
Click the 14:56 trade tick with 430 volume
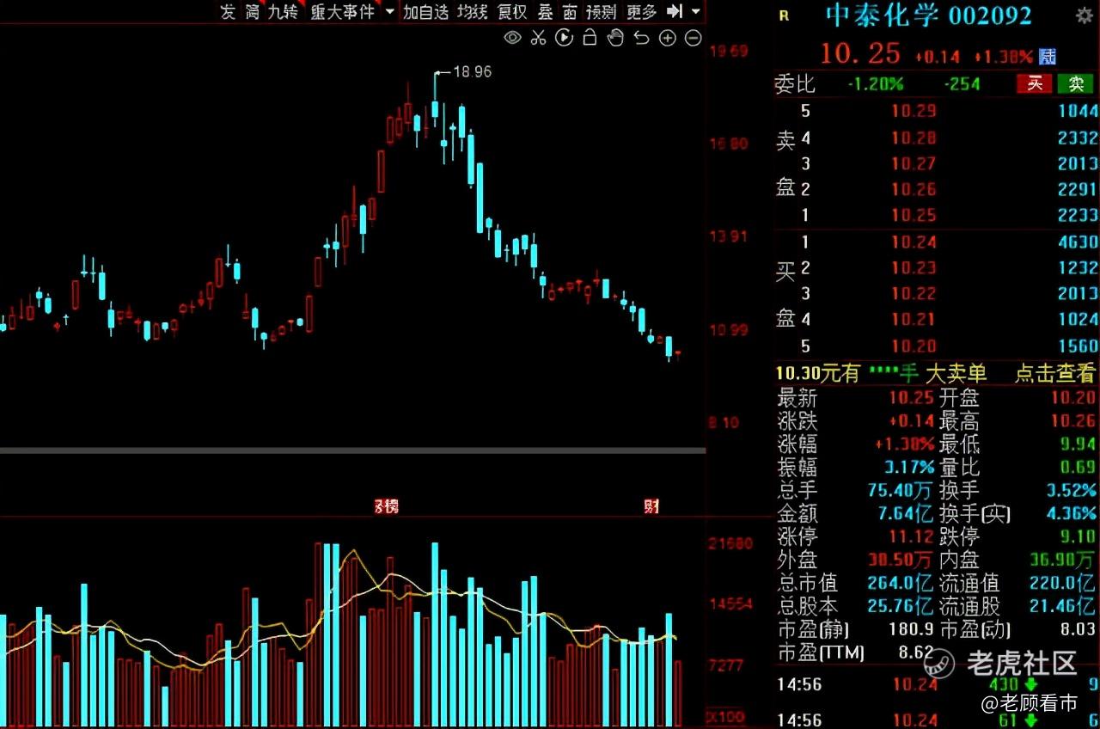click(x=937, y=684)
